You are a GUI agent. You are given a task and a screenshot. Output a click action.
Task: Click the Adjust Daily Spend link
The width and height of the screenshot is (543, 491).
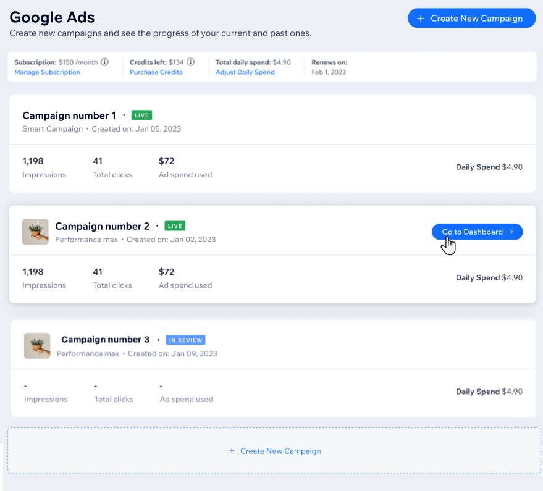pos(245,72)
